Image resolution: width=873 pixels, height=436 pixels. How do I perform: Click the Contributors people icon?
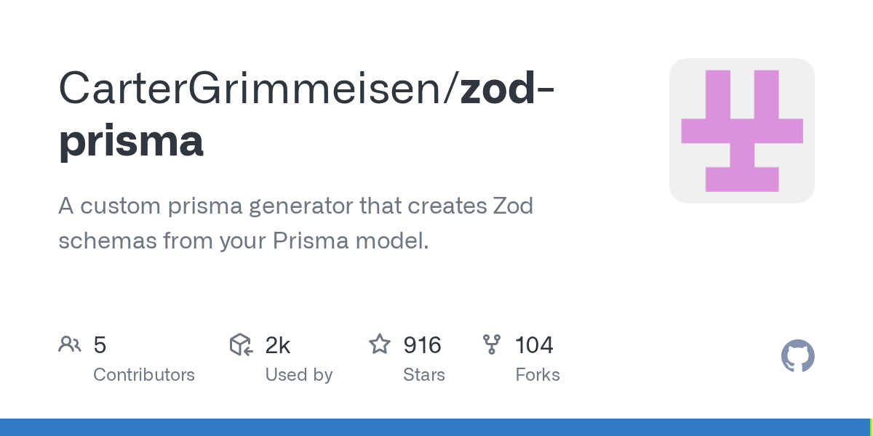(70, 344)
